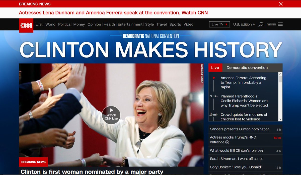
Task: Close the breaking news banner
Action: tap(281, 4)
